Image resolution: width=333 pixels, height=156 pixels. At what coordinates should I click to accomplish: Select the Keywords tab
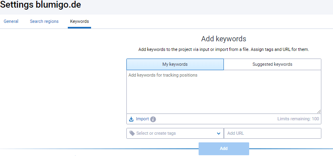(79, 21)
